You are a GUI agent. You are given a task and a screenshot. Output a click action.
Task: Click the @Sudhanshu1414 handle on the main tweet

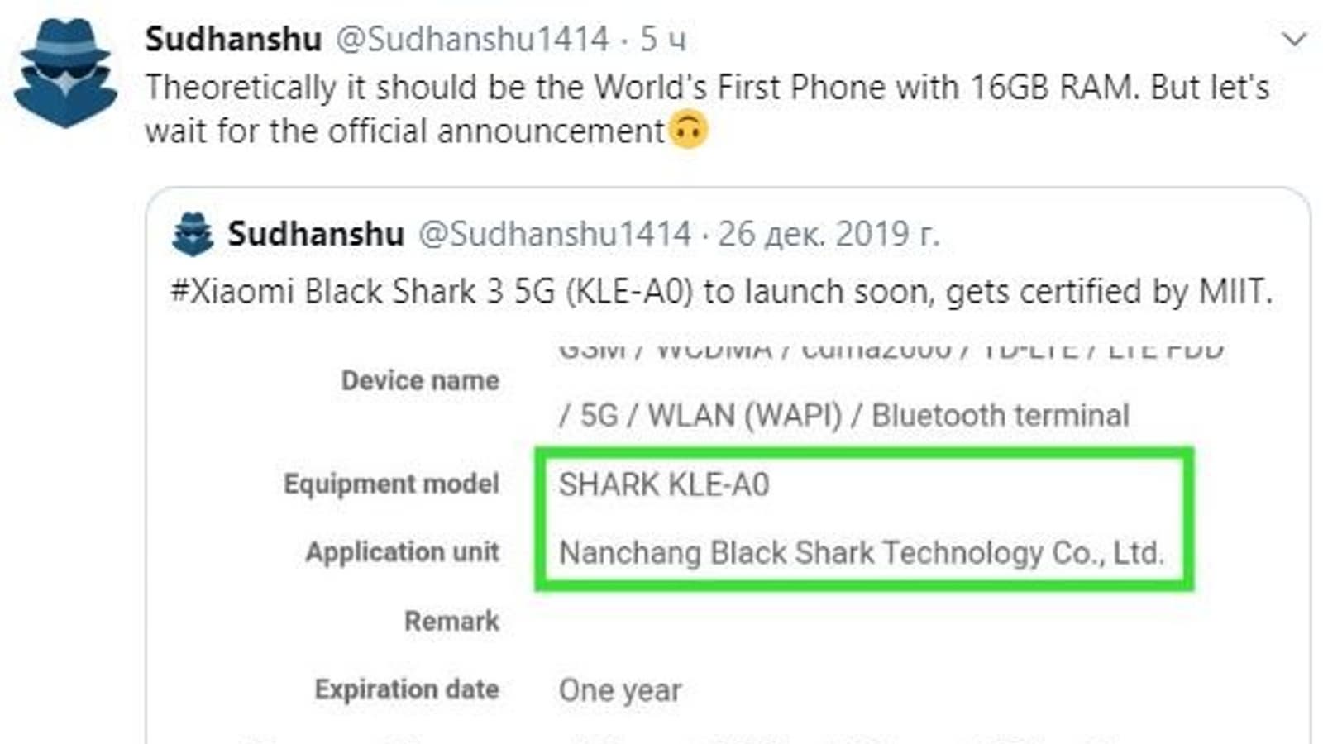click(x=472, y=39)
